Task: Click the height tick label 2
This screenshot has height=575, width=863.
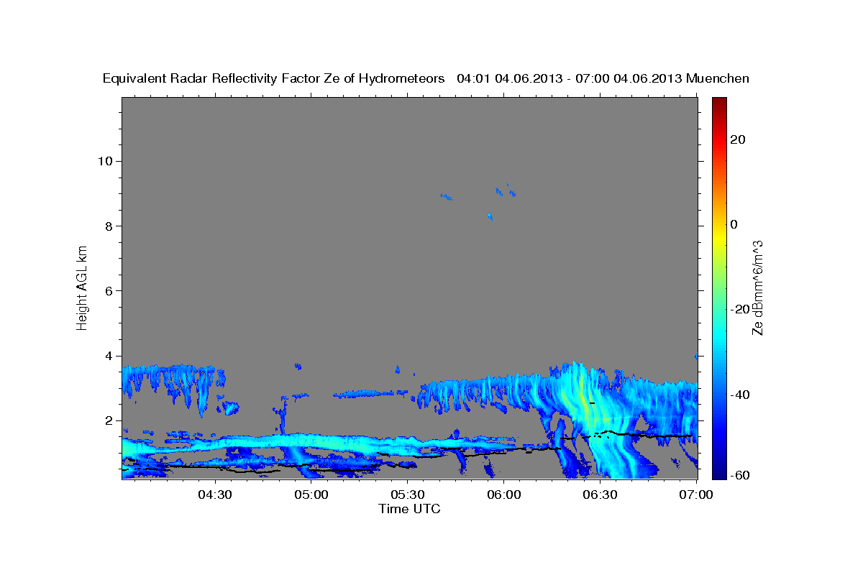Action: [x=109, y=420]
